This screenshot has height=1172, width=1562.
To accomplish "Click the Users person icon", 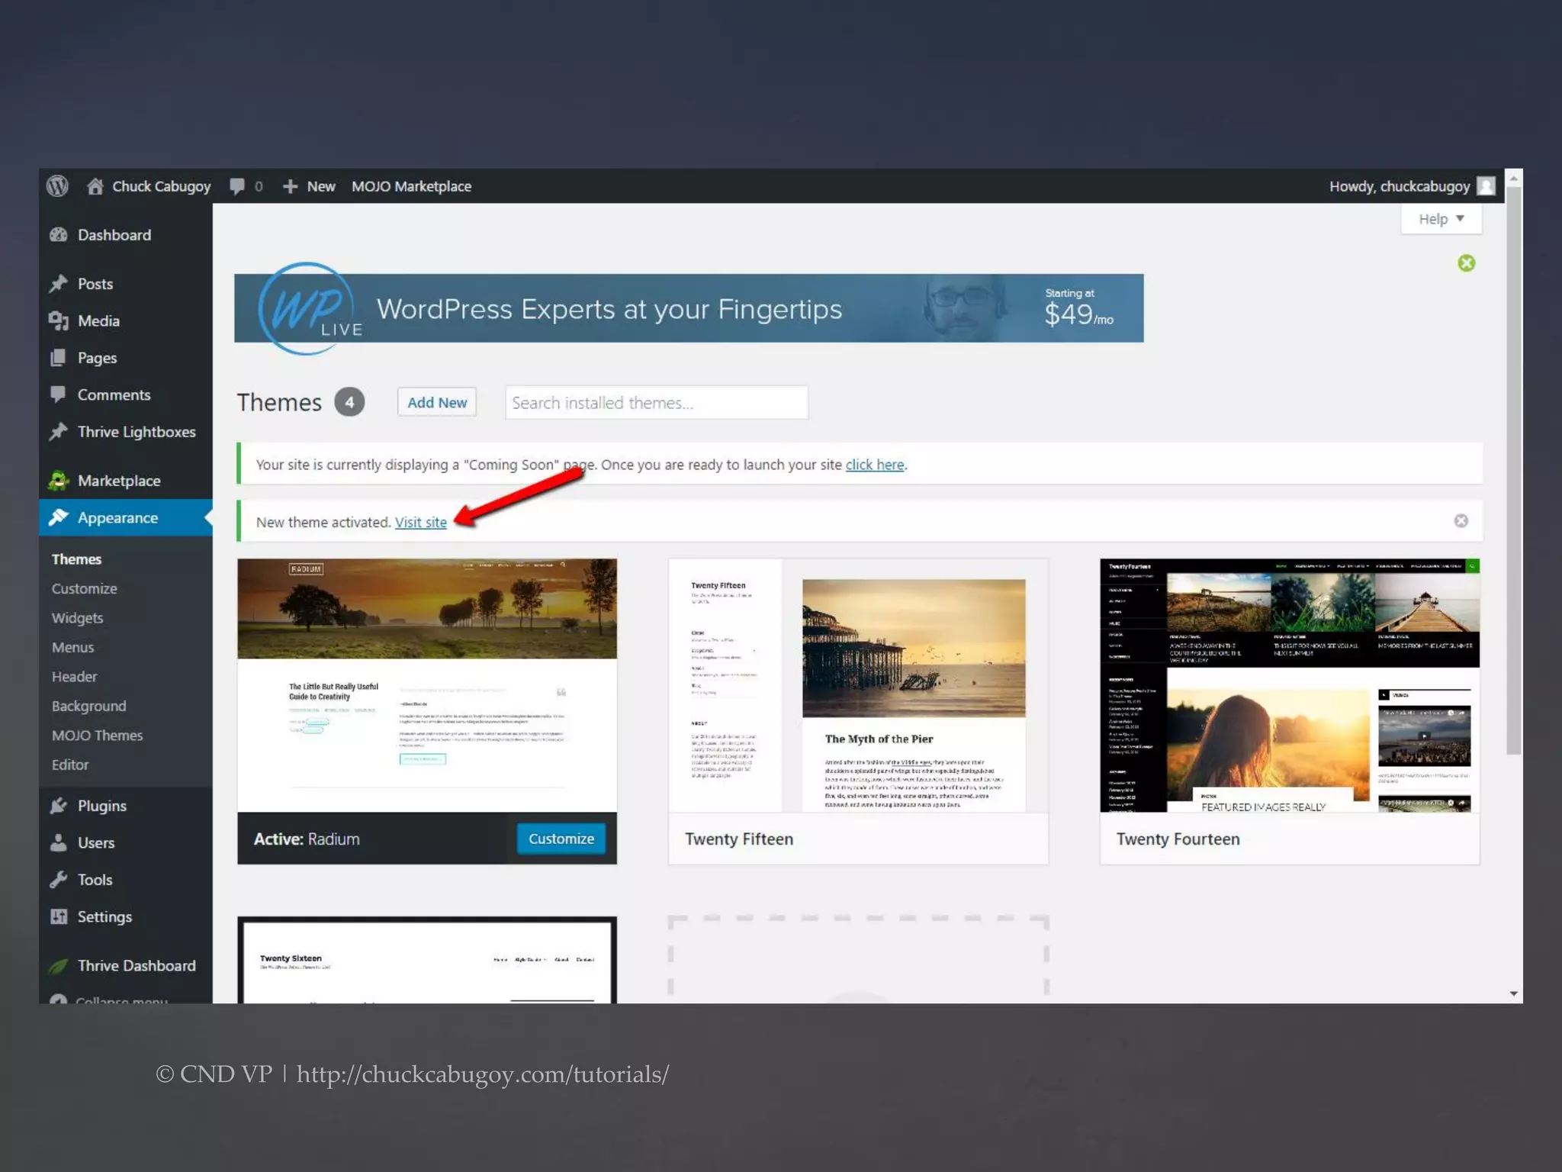I will click(59, 842).
